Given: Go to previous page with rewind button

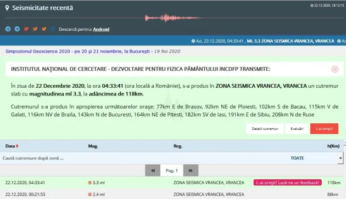Looking at the screenshot, I should click(x=153, y=170).
